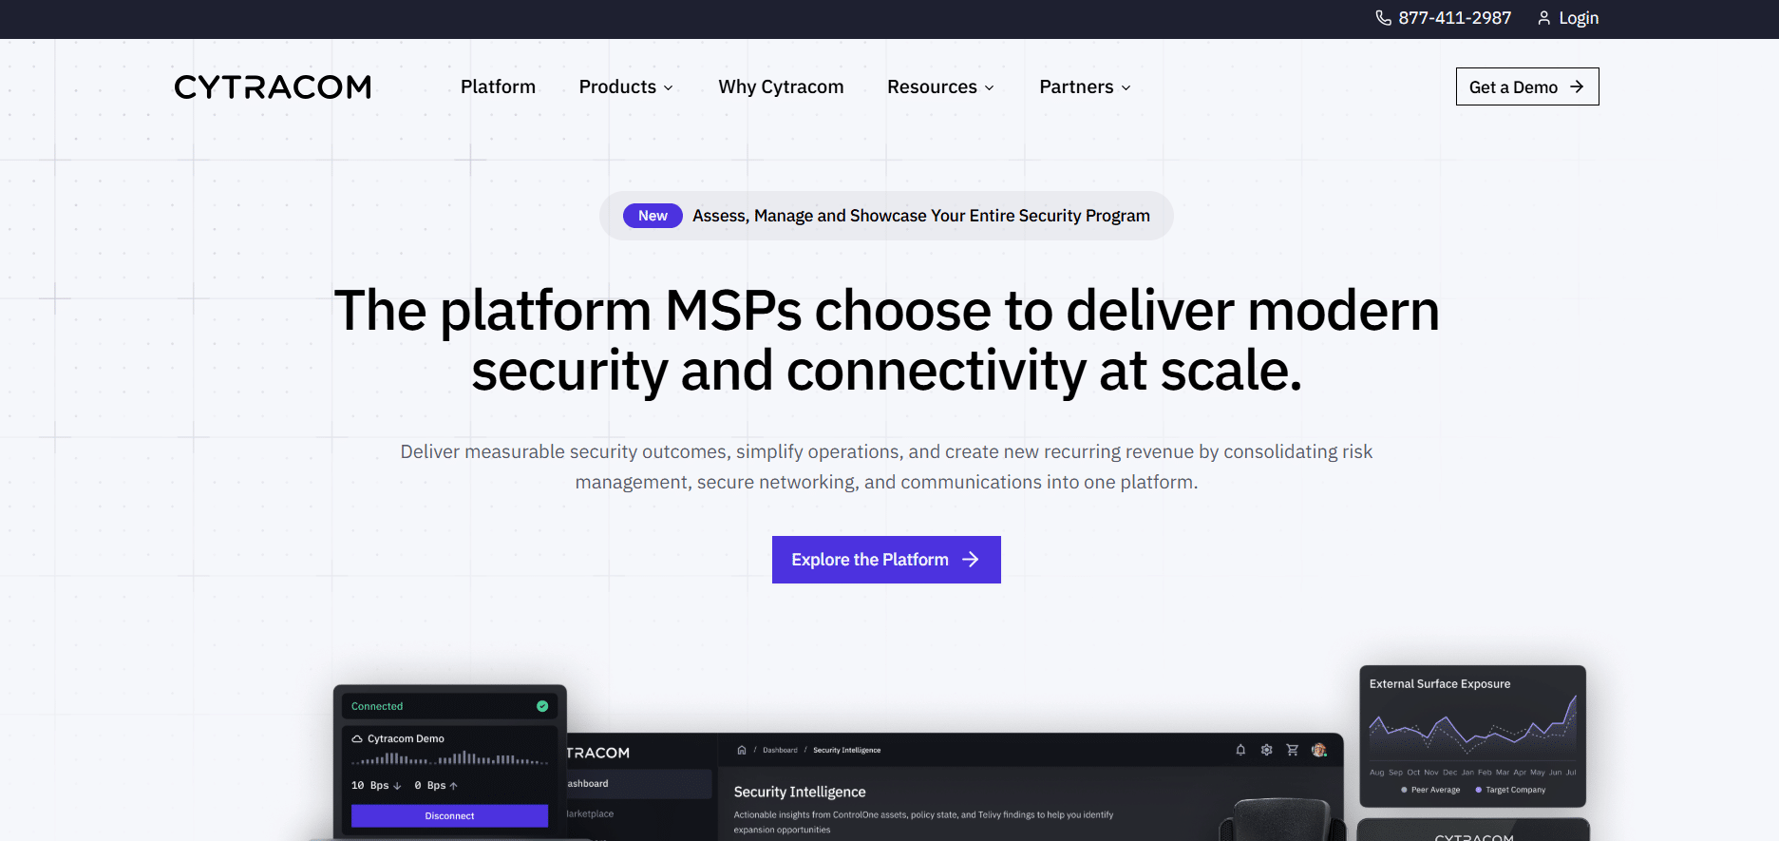The image size is (1779, 841).
Task: Click the shopping cart icon in dashboard
Action: pyautogui.click(x=1292, y=750)
